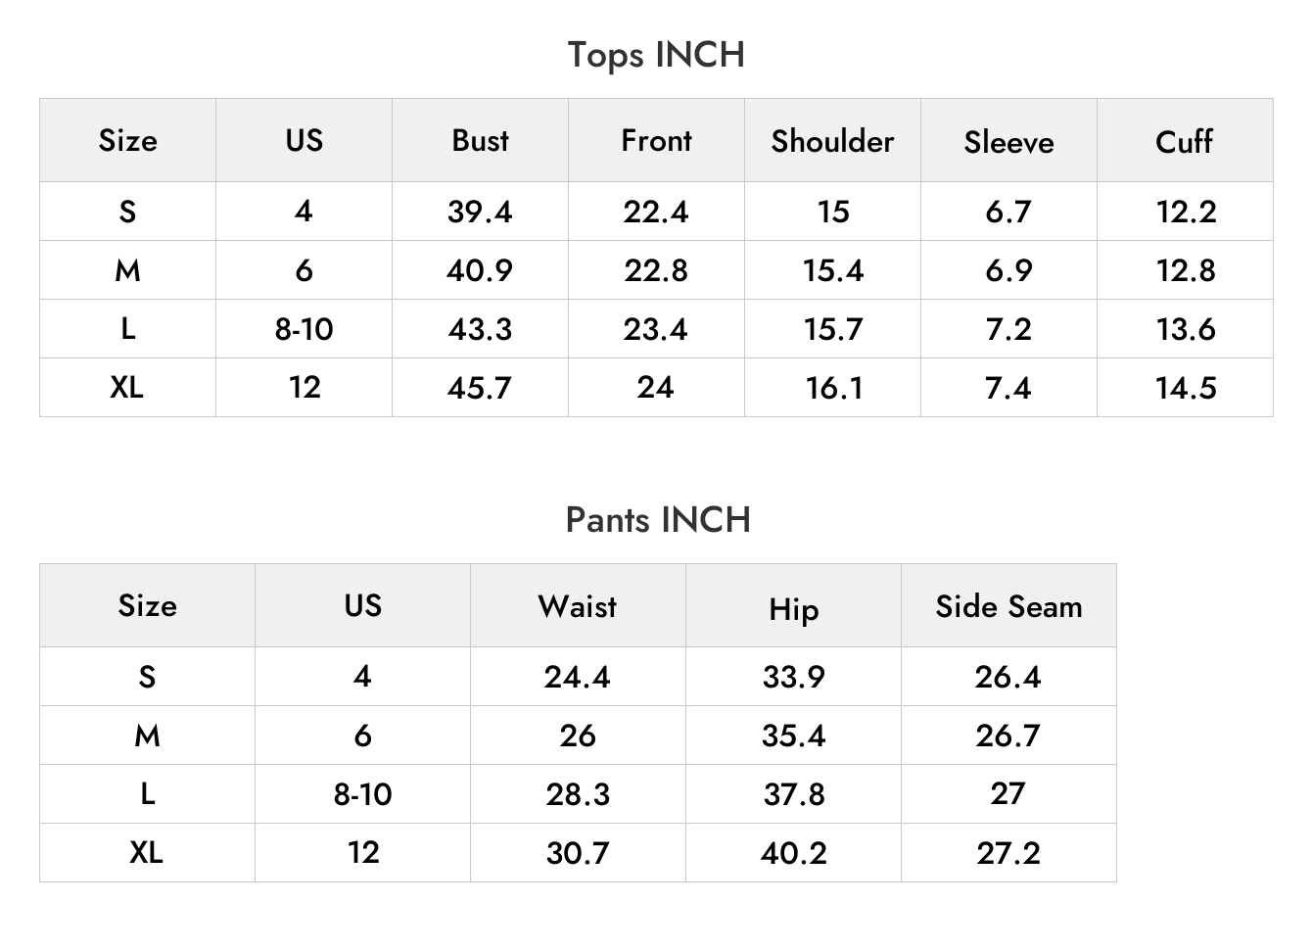Select side seam value 26.7
This screenshot has height=950, width=1312.
(x=1008, y=736)
